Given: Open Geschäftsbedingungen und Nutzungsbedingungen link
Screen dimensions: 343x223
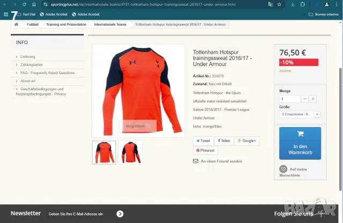Looking at the screenshot, I should click(41, 92).
